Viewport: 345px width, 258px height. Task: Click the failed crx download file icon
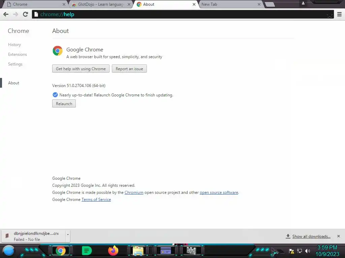7,235
